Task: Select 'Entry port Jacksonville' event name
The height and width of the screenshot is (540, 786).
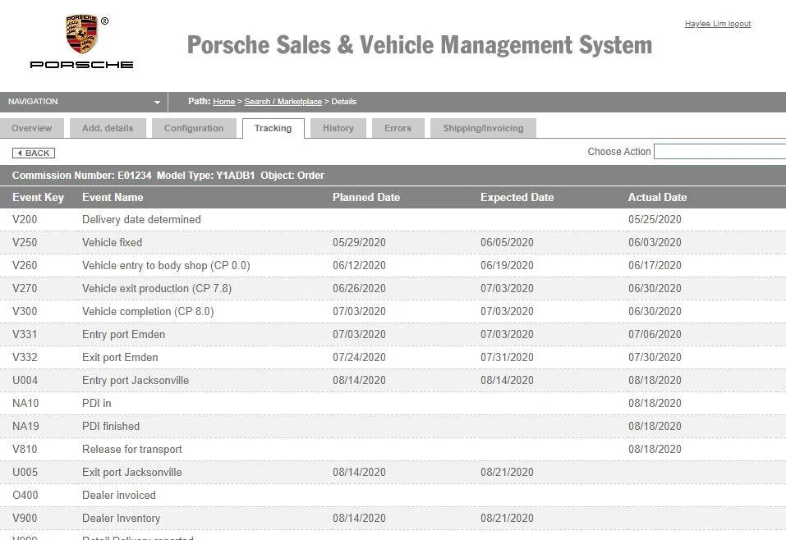Action: tap(136, 381)
